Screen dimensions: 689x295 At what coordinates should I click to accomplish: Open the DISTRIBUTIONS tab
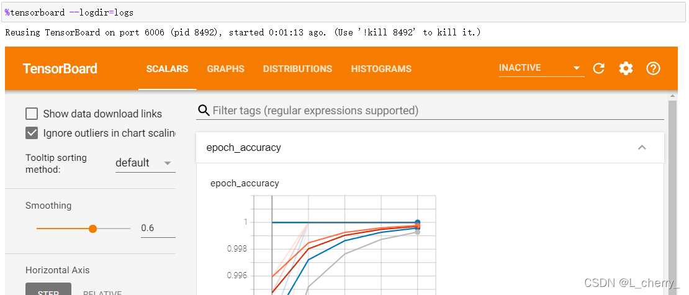(297, 69)
